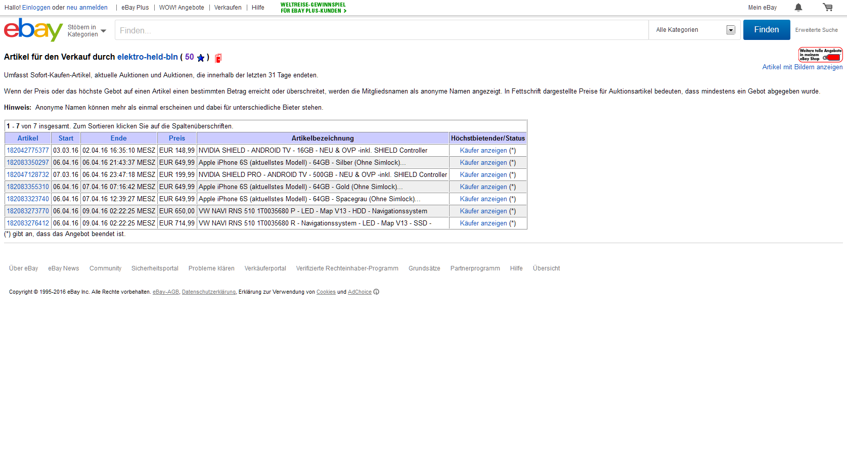Click the eBay logo
The height and width of the screenshot is (459, 847).
[x=33, y=30]
